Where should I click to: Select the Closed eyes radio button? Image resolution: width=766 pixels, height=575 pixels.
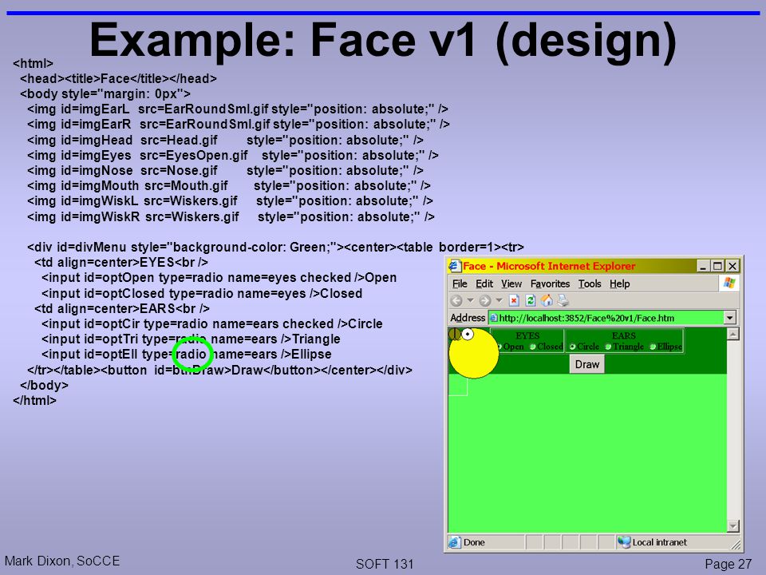pyautogui.click(x=533, y=347)
